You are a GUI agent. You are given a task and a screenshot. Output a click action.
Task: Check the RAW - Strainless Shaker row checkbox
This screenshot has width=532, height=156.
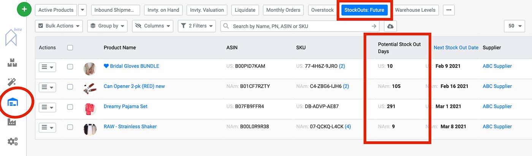(70, 127)
